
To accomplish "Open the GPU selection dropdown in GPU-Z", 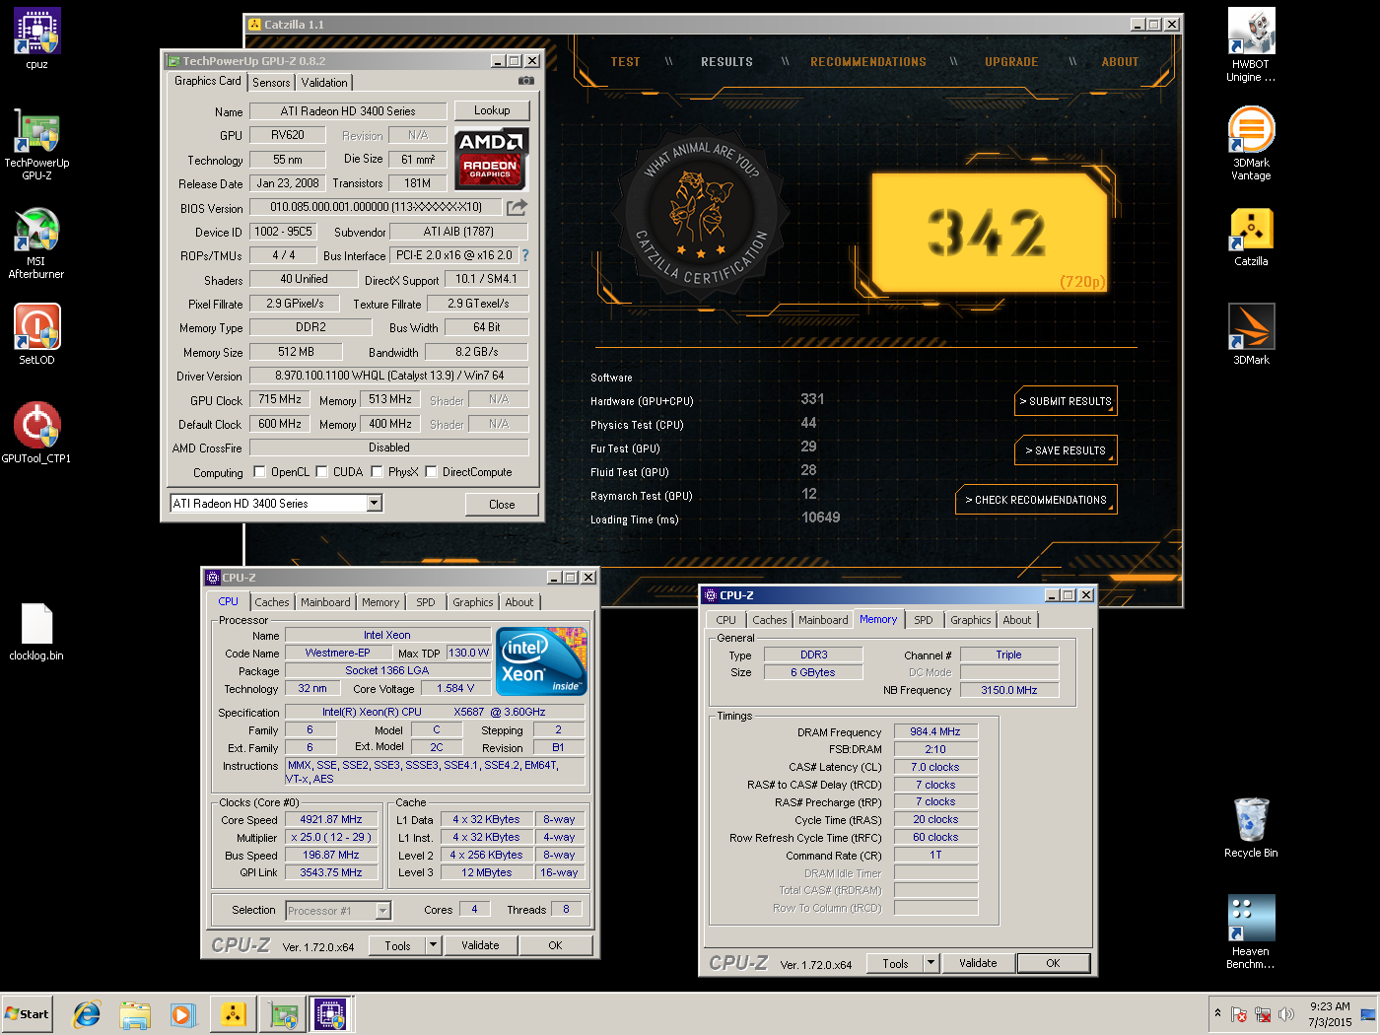I will [374, 504].
